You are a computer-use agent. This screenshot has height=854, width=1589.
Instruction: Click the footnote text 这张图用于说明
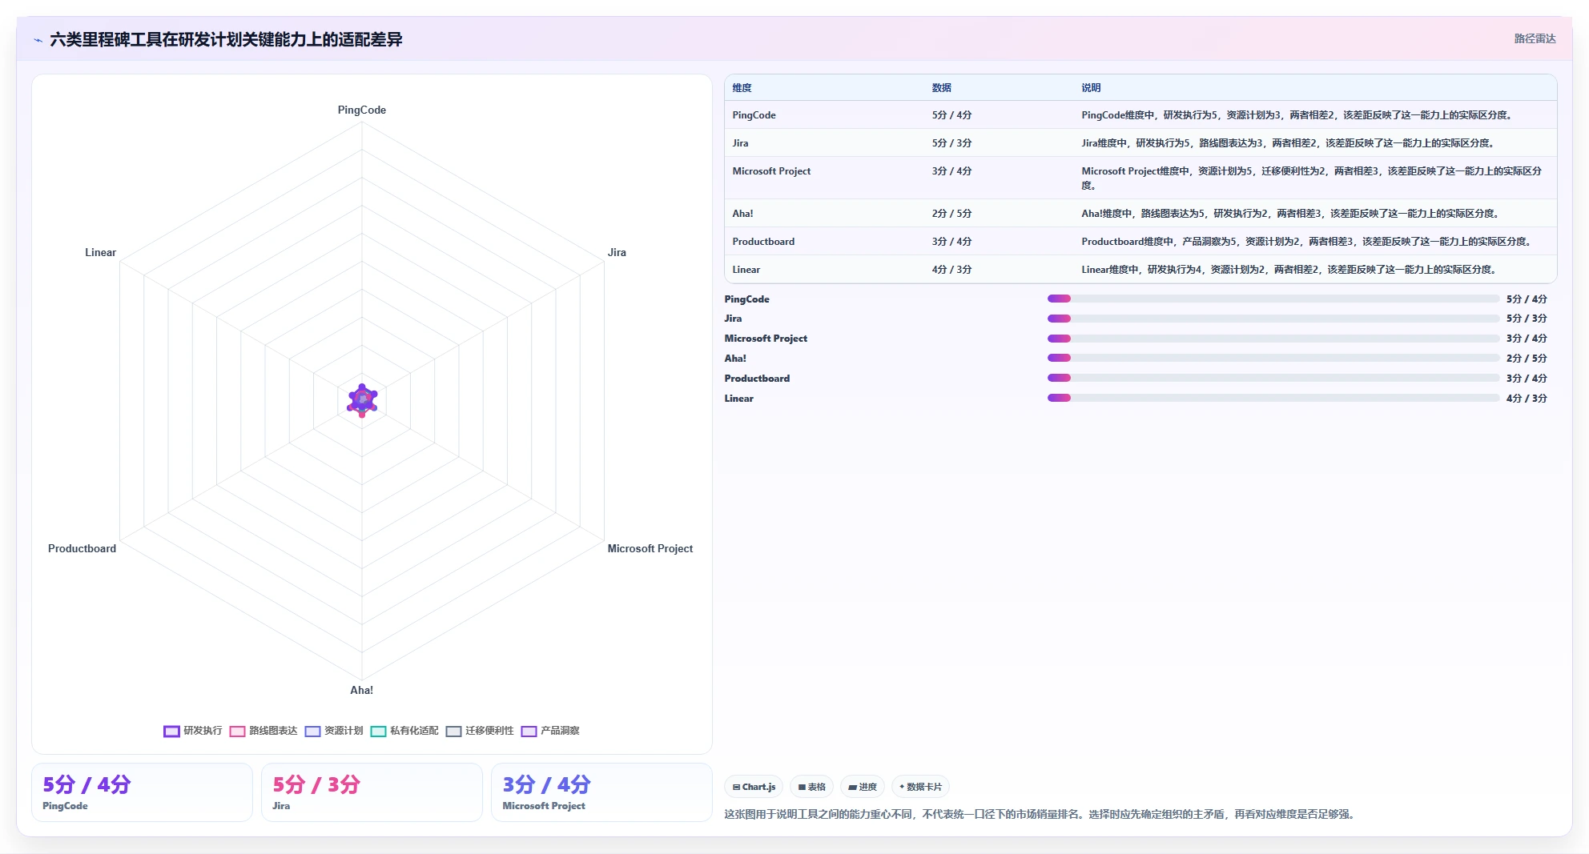click(x=1040, y=814)
